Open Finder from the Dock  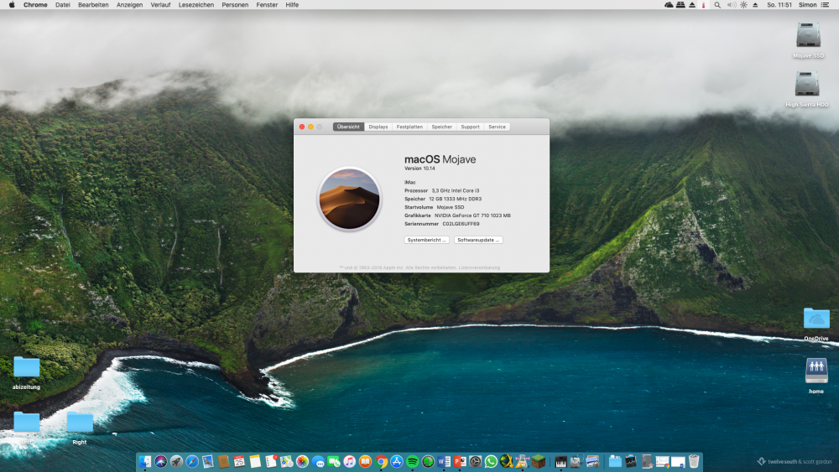pyautogui.click(x=145, y=461)
